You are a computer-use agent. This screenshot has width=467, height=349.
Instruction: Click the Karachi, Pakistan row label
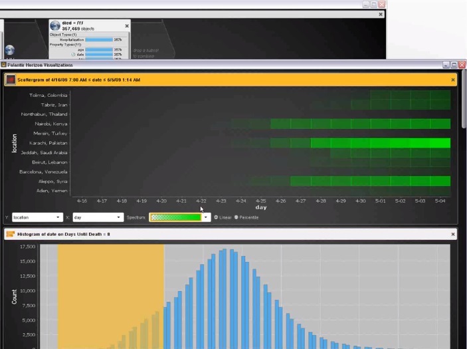tap(48, 143)
